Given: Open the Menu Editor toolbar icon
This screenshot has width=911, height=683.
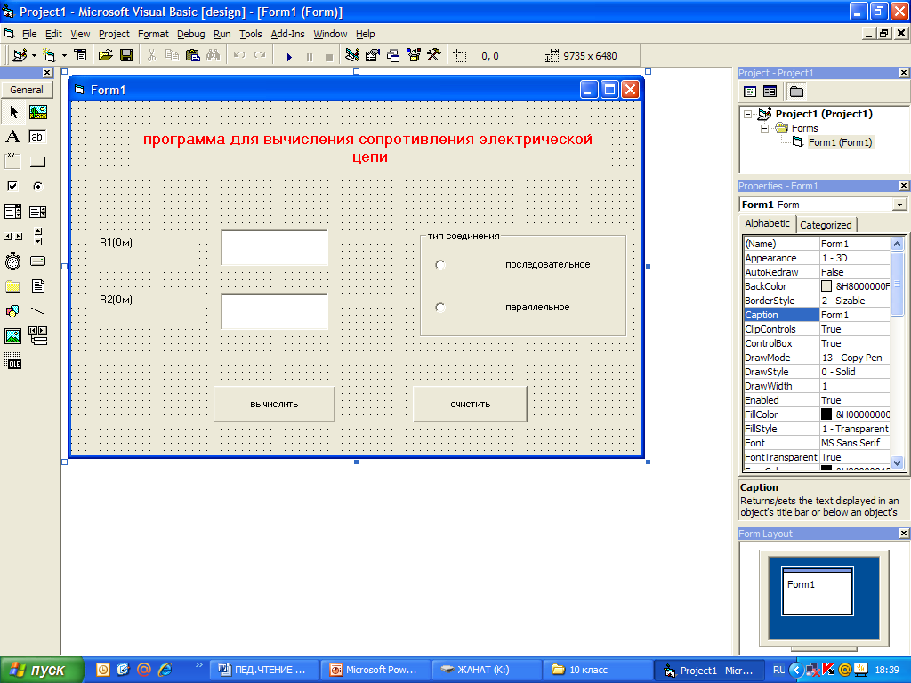Looking at the screenshot, I should 80,56.
